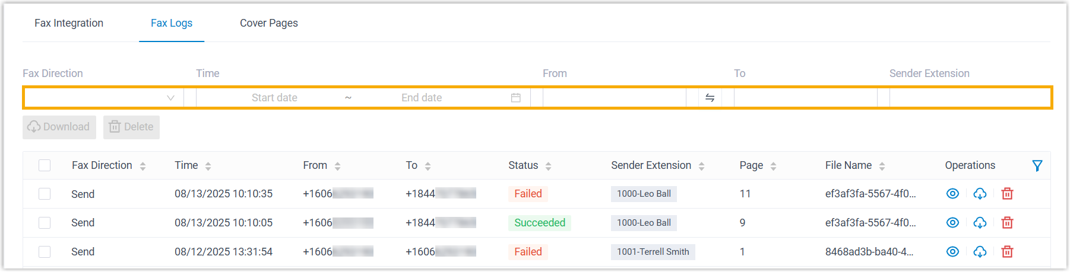Delete the 08/12/2025 13:31:54 fax log
1070x272 pixels.
(1007, 252)
